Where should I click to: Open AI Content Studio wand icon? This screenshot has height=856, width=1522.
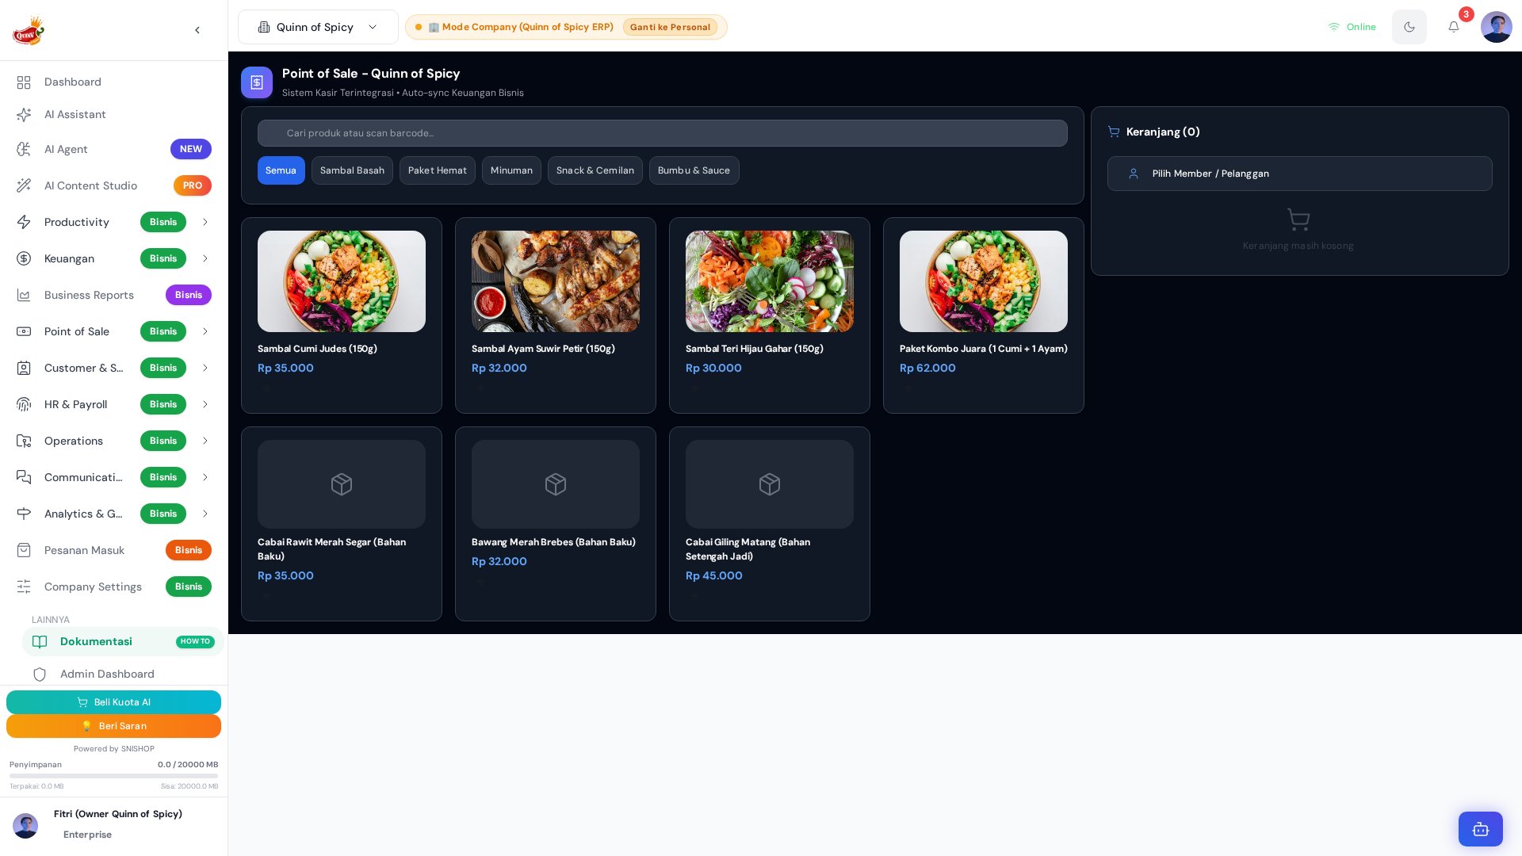point(24,185)
